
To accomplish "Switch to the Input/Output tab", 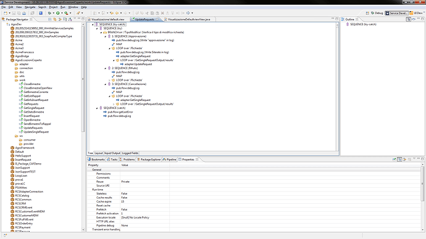I will [x=112, y=153].
